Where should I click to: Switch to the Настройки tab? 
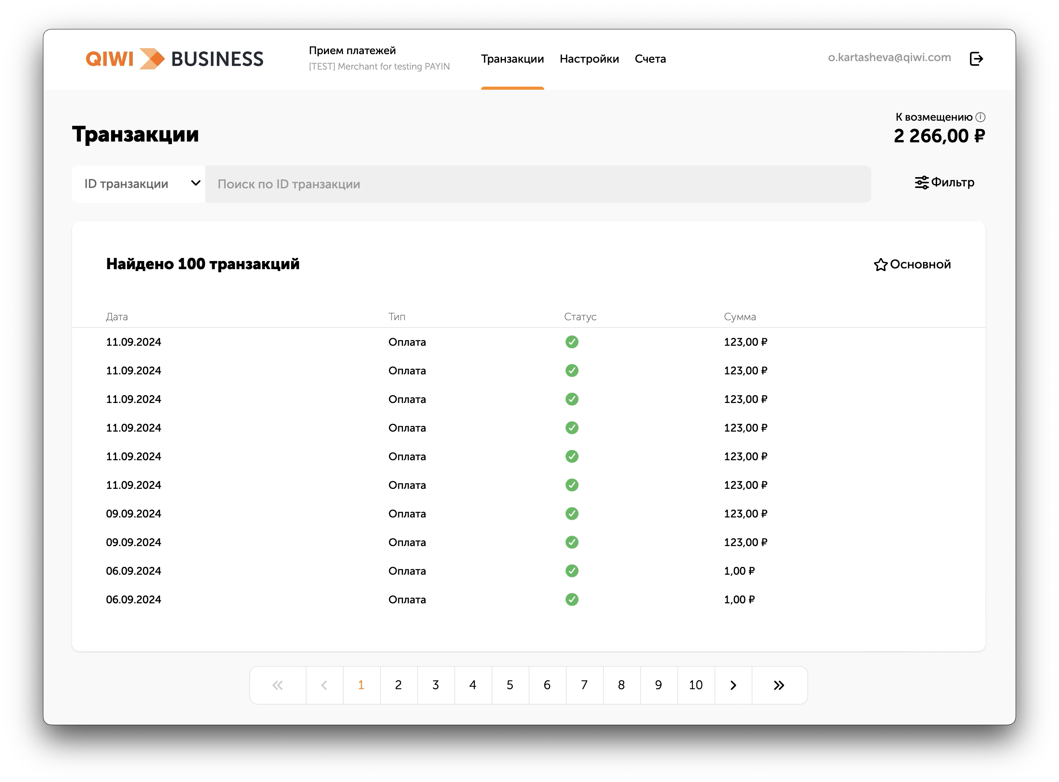pyautogui.click(x=589, y=59)
